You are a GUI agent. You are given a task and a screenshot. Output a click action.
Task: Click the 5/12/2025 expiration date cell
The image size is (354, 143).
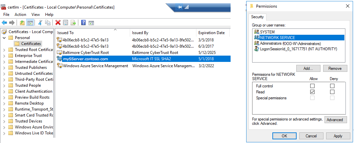pos(207,53)
